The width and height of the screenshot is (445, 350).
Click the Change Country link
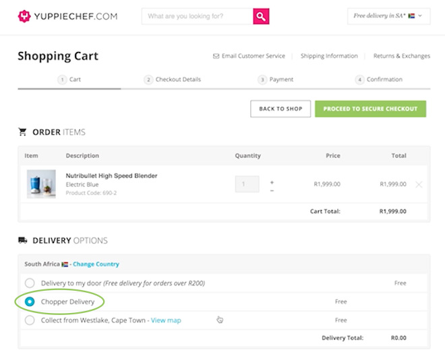[x=96, y=264]
